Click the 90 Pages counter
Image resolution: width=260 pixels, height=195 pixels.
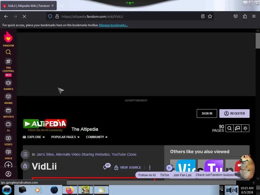click(x=218, y=128)
